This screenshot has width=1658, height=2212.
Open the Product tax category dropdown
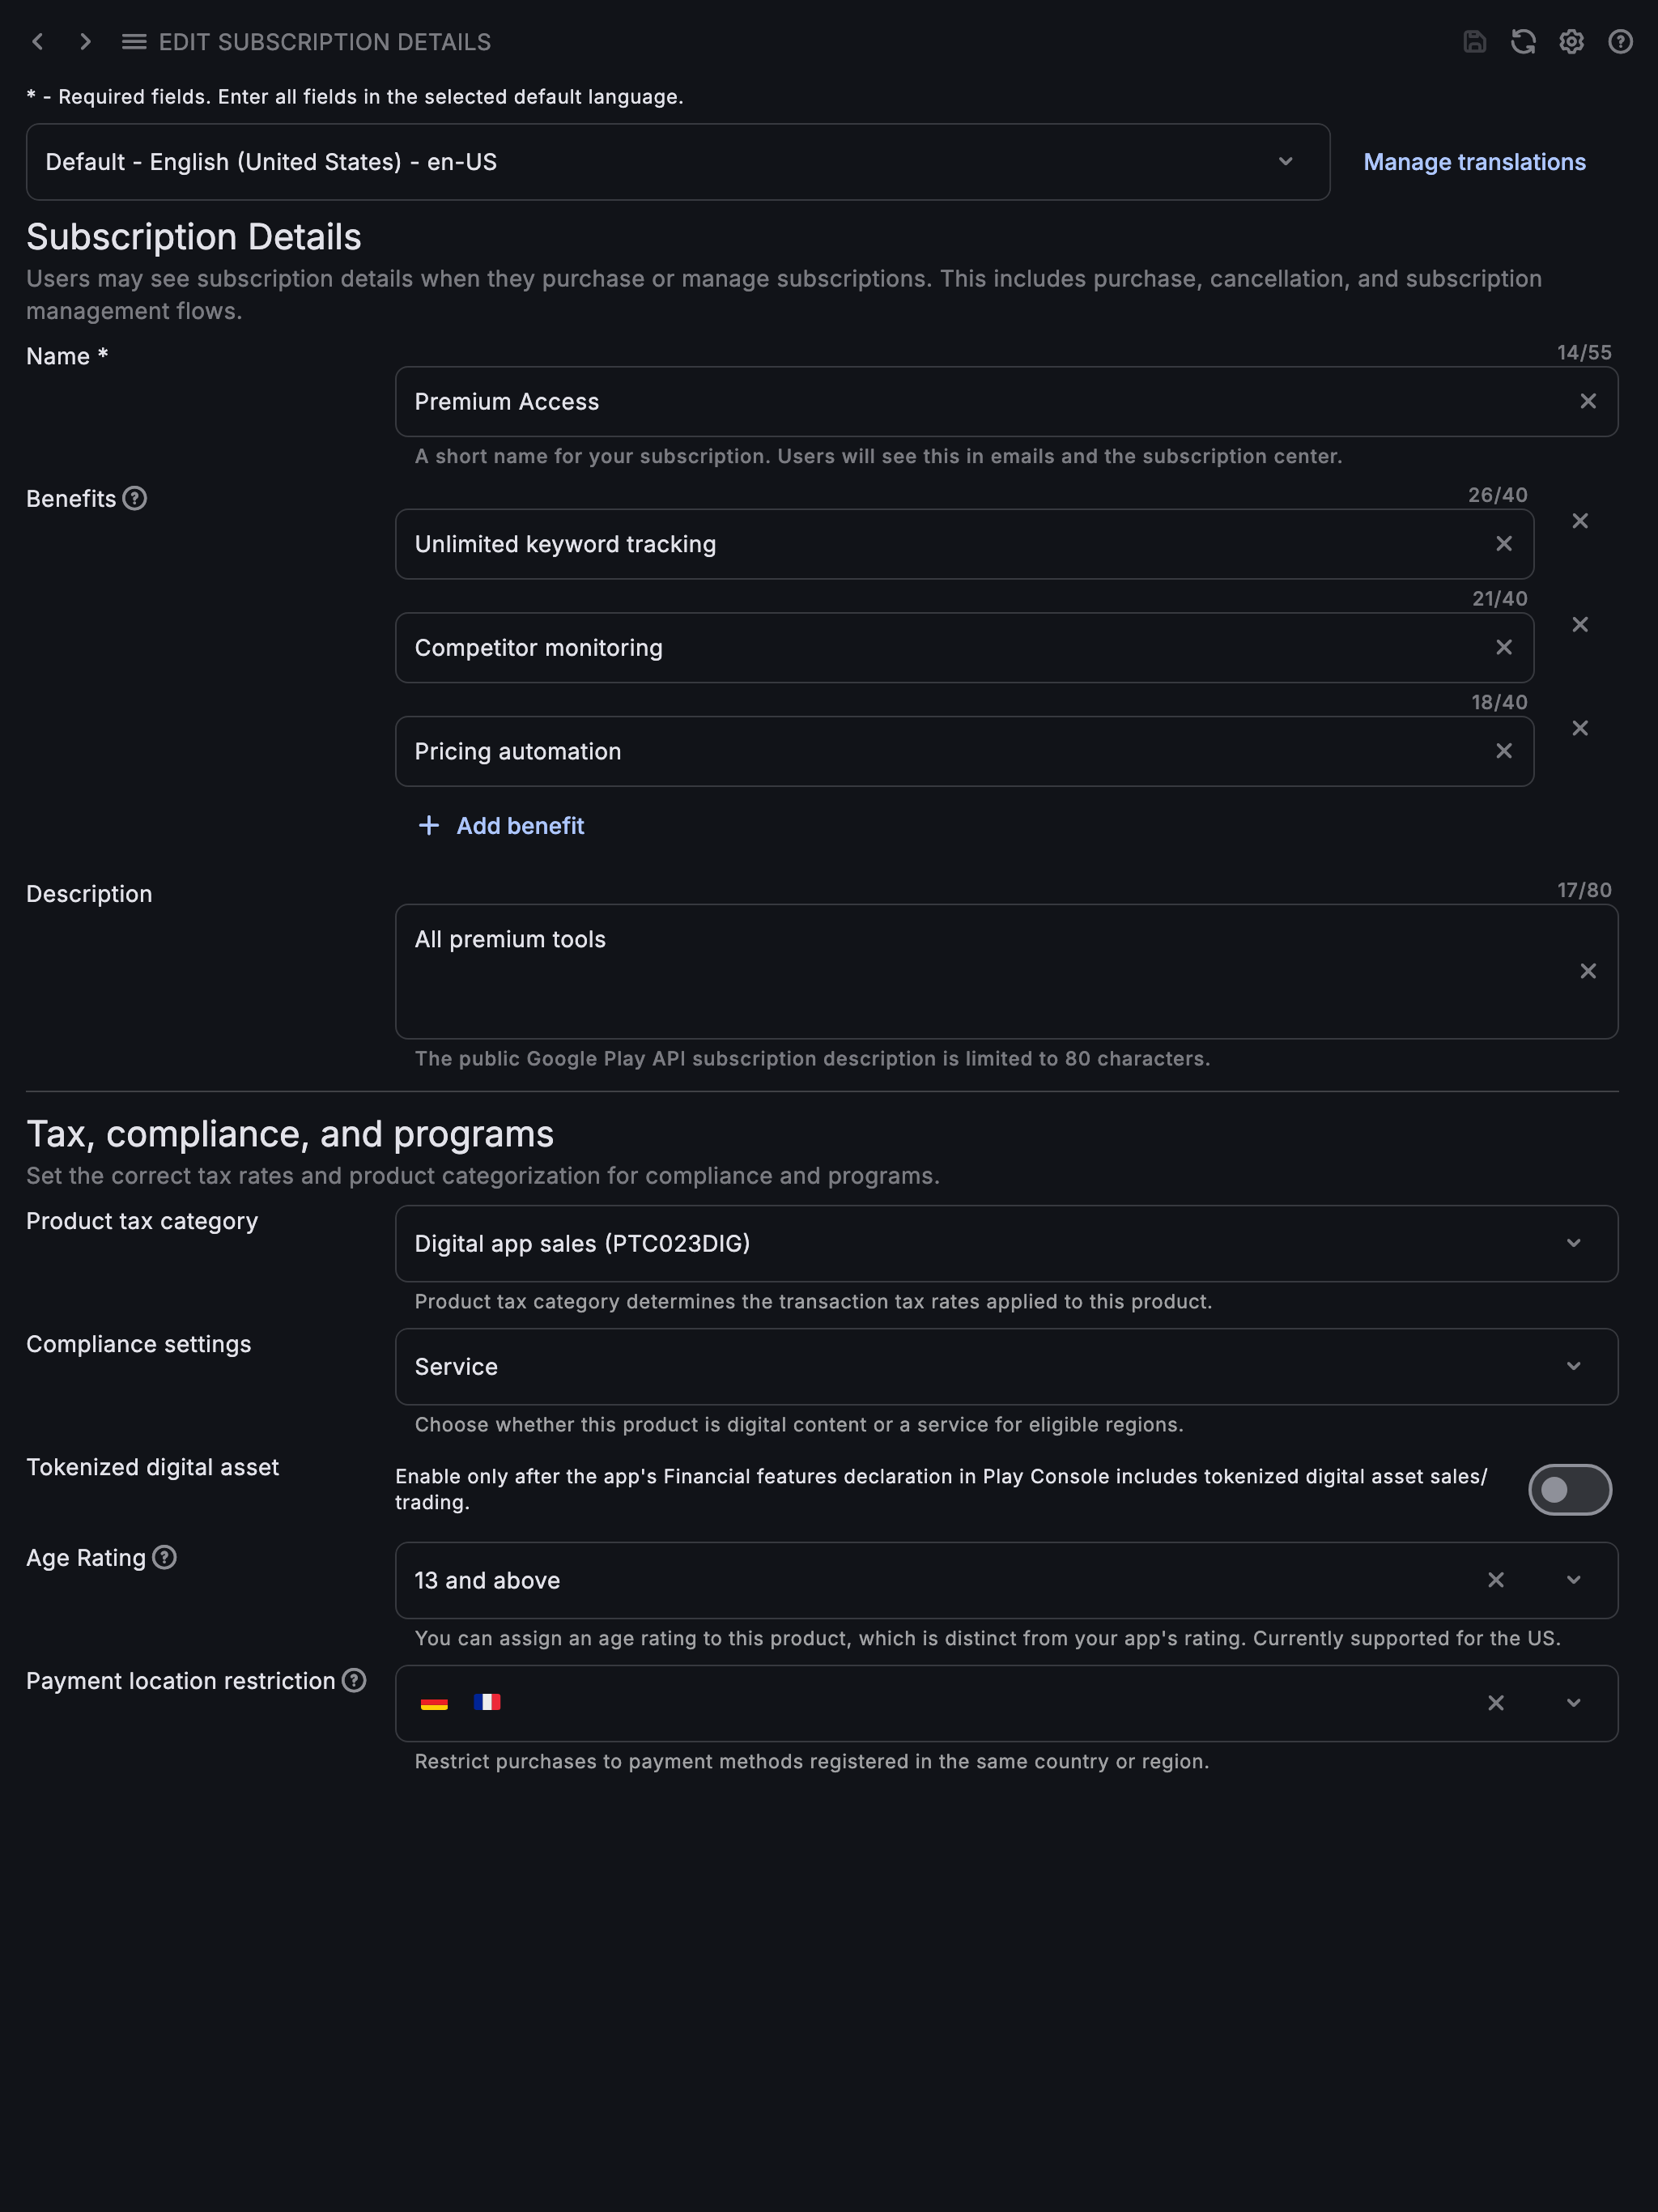1006,1243
